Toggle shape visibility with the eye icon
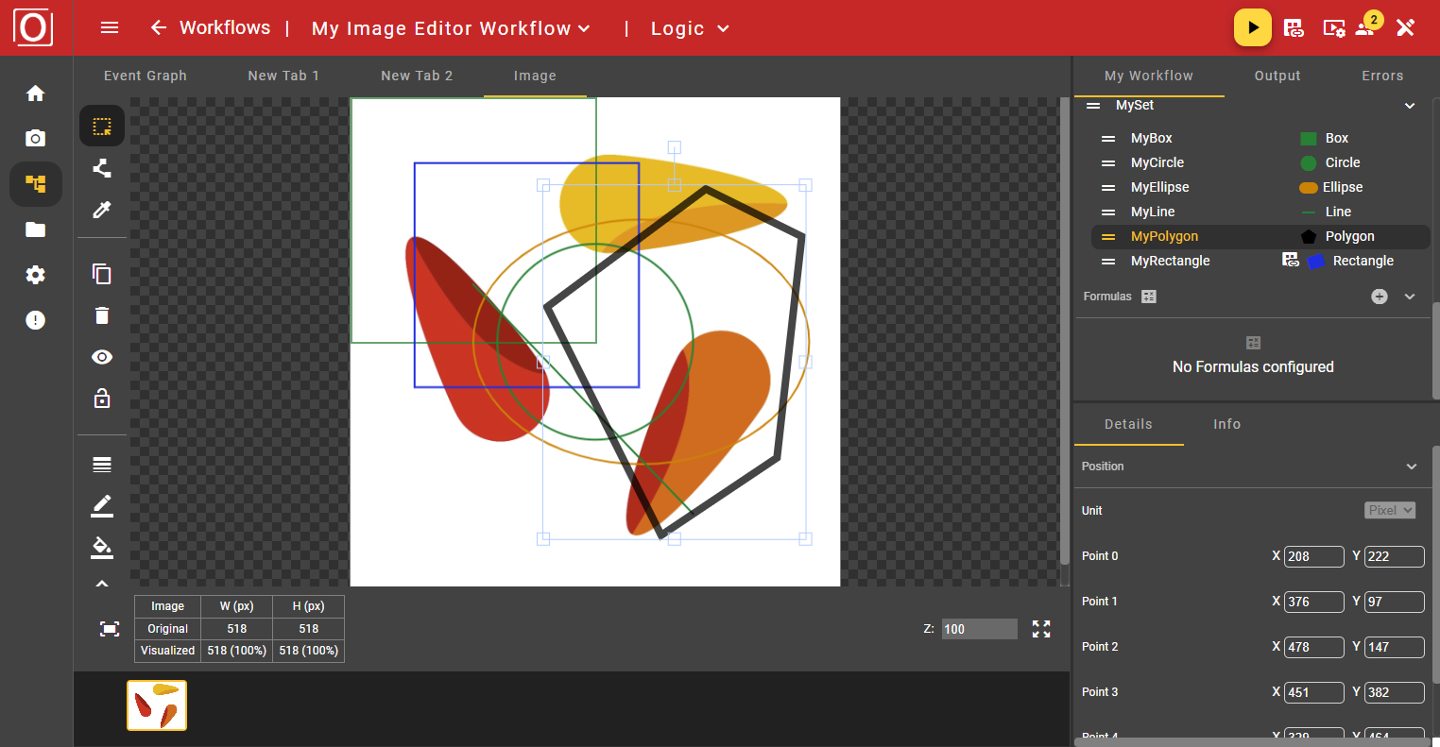The height and width of the screenshot is (747, 1440). pyautogui.click(x=102, y=357)
